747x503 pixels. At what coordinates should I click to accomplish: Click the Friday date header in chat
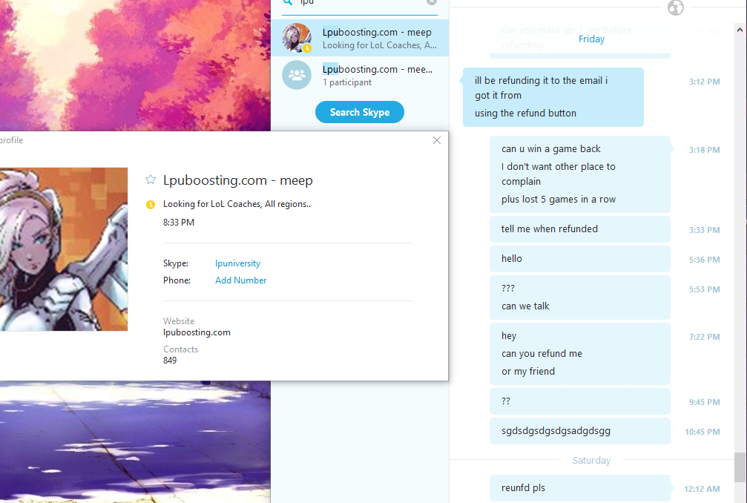click(591, 39)
